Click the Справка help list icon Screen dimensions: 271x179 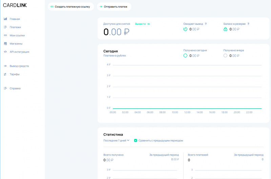(5, 88)
